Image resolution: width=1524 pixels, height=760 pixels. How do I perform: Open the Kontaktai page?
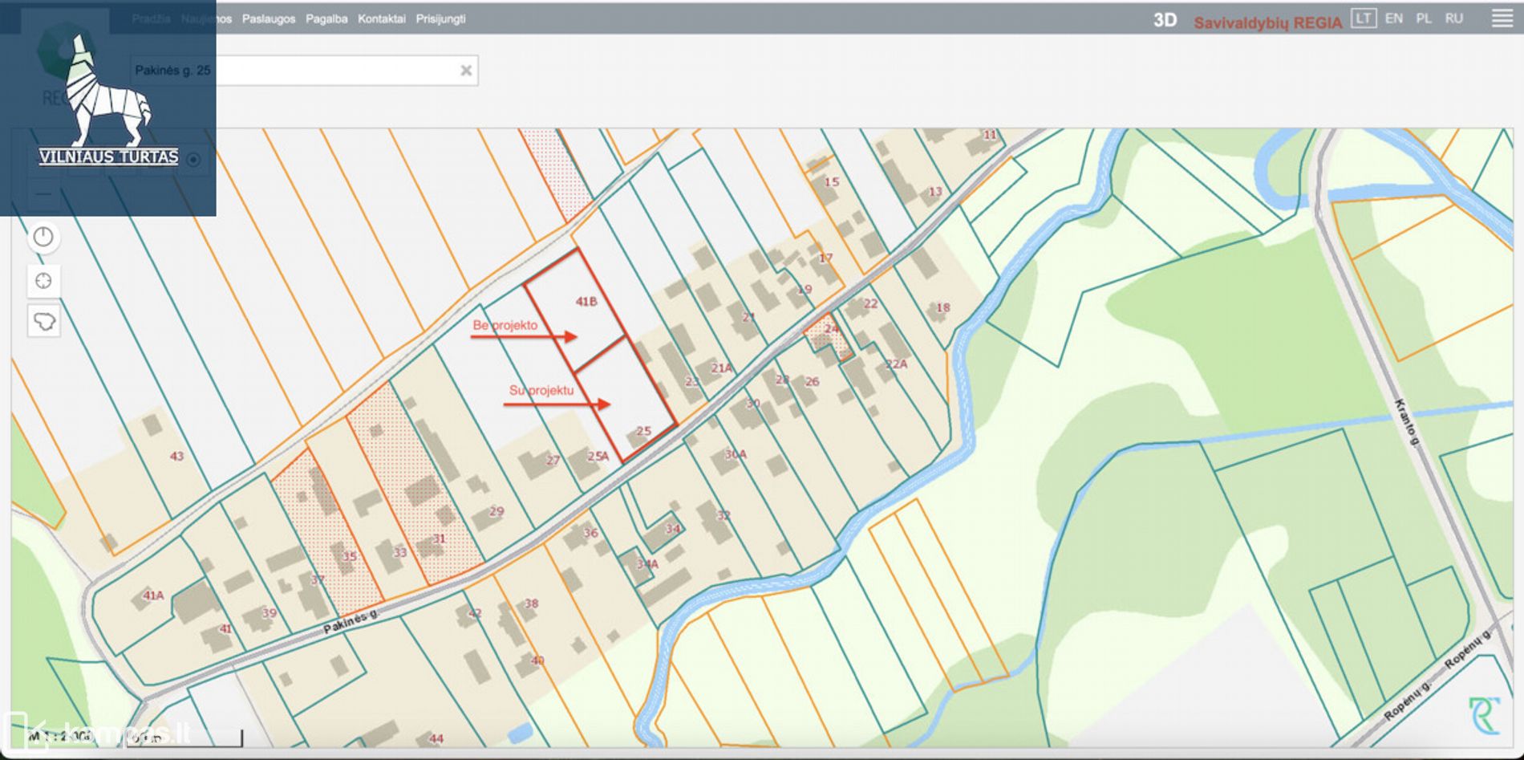coord(381,18)
